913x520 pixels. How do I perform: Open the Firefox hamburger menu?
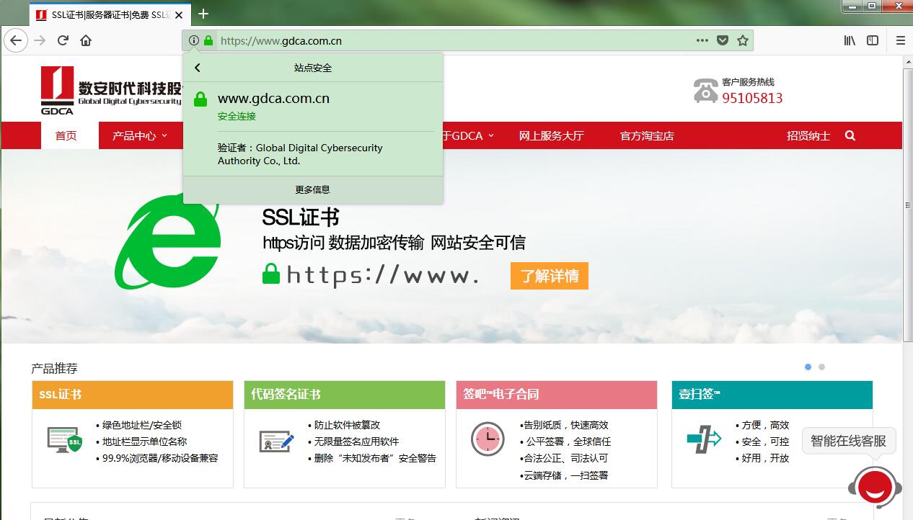pyautogui.click(x=900, y=40)
